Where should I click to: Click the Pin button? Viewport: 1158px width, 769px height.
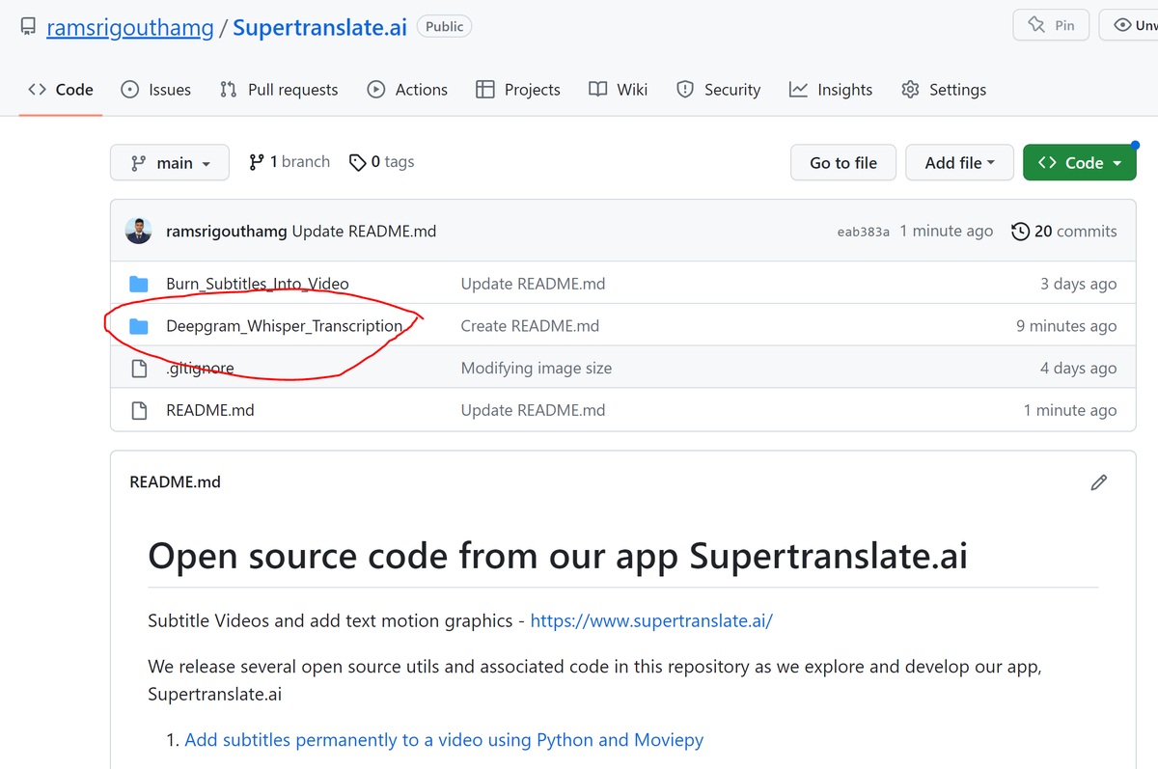(1051, 25)
